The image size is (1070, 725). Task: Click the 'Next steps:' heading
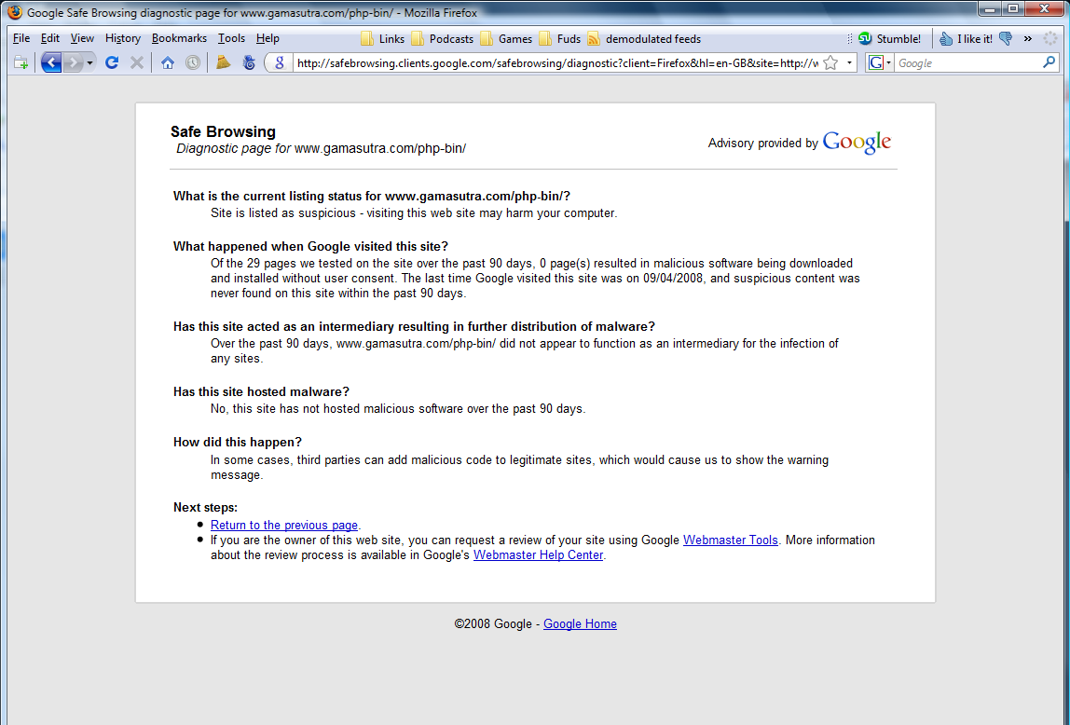pos(205,508)
